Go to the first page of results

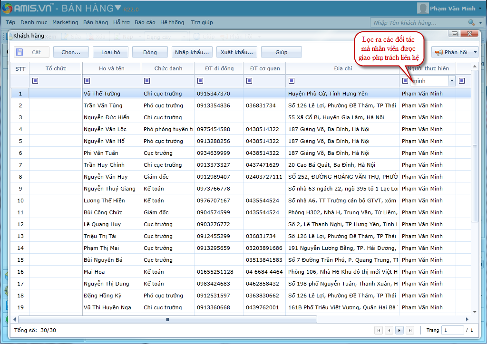(379, 330)
